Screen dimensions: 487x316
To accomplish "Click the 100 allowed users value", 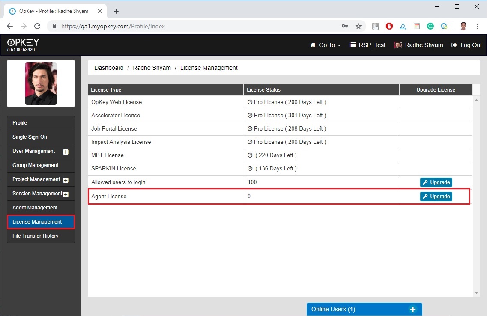I will click(252, 182).
